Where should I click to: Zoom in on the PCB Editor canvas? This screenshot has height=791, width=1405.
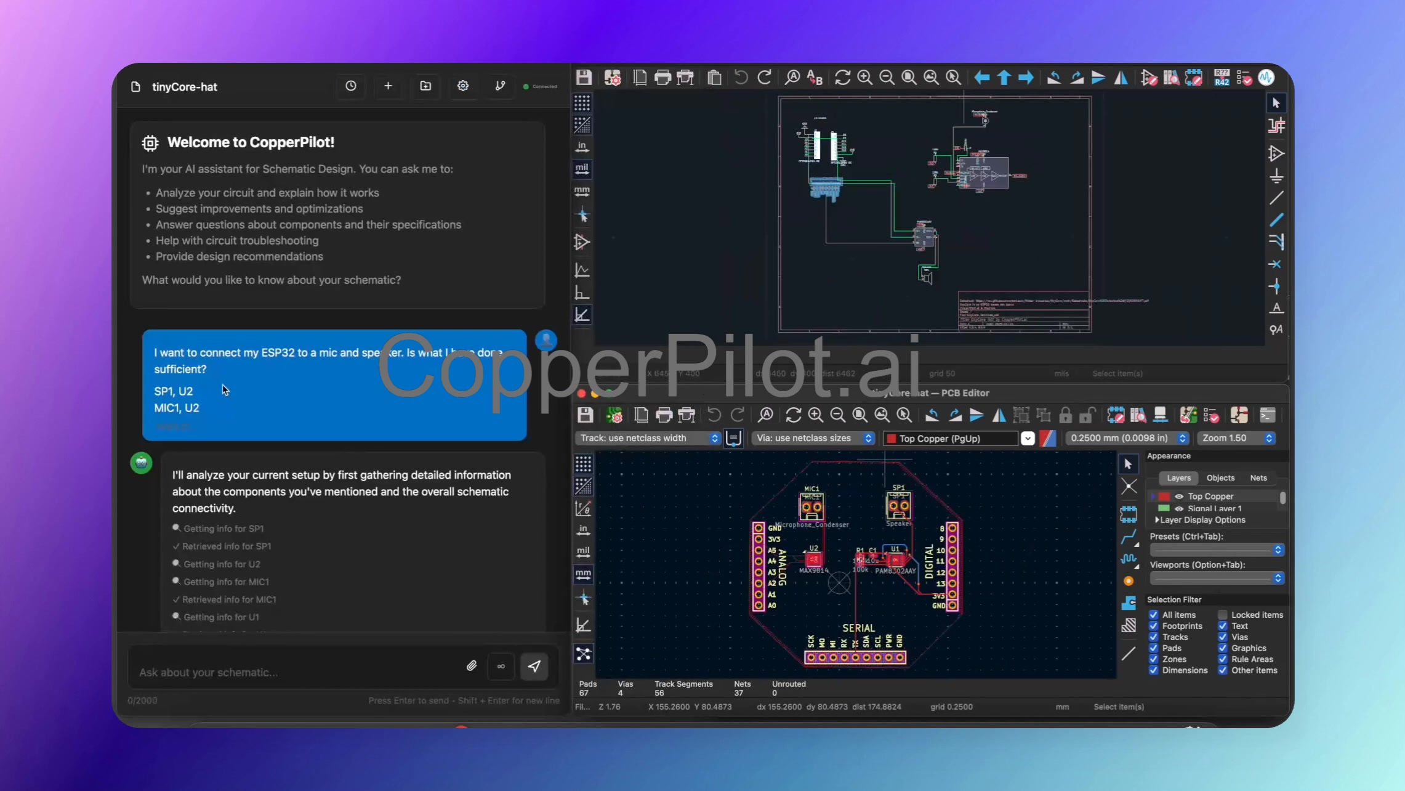pos(815,415)
